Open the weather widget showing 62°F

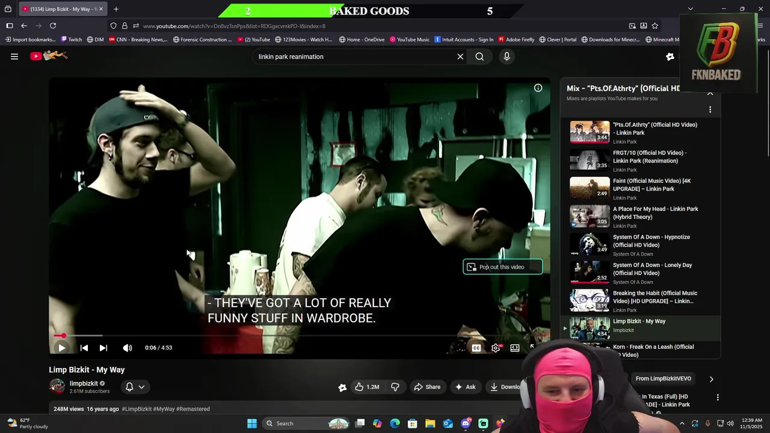point(27,423)
